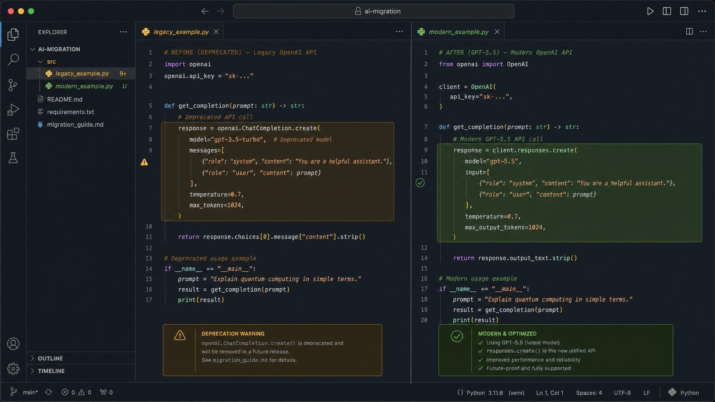The width and height of the screenshot is (715, 402).
Task: Click 'from openai import OpenAI' line
Action: (483, 64)
